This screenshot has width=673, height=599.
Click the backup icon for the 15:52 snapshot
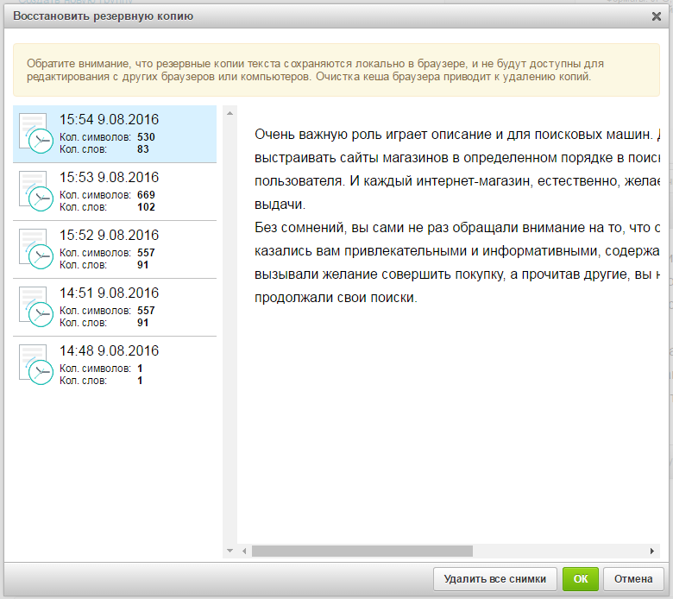[x=35, y=249]
